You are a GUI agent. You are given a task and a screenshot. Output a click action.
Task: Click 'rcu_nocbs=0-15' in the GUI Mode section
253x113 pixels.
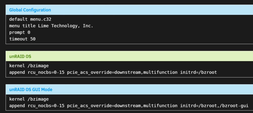[46, 106]
